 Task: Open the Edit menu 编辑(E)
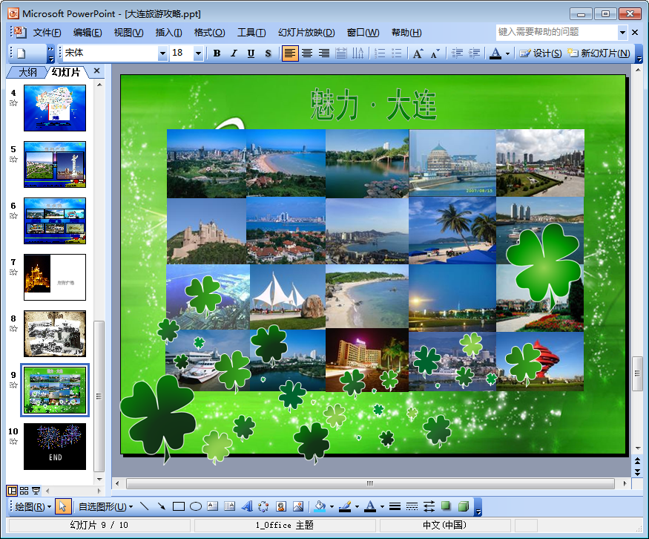click(x=88, y=33)
